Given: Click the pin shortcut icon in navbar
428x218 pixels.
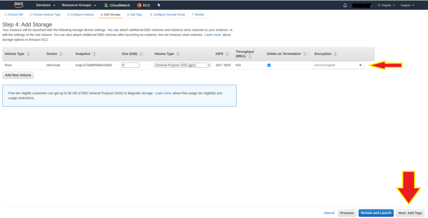Looking at the screenshot, I should click(x=159, y=5).
